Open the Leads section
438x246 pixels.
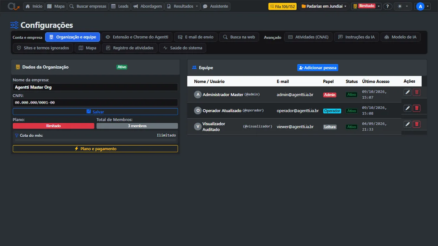(x=120, y=6)
